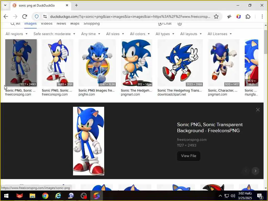Click the address bar URL
The width and height of the screenshot is (268, 201).
pos(130,16)
